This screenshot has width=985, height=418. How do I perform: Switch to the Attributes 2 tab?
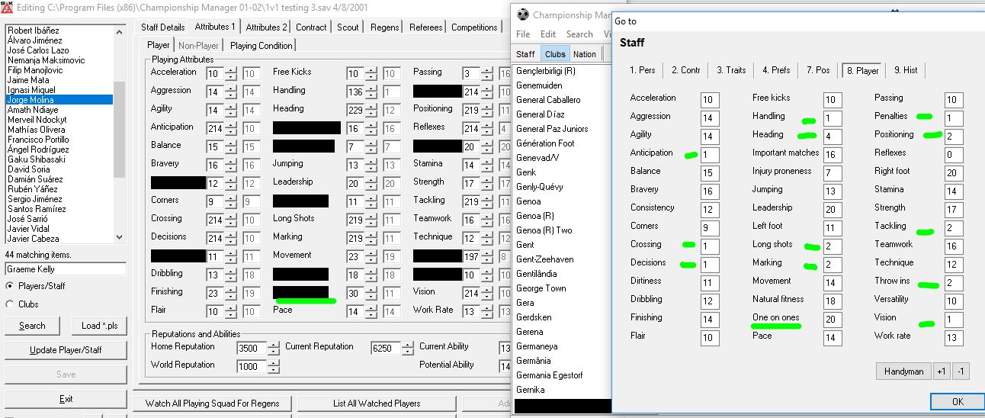267,27
